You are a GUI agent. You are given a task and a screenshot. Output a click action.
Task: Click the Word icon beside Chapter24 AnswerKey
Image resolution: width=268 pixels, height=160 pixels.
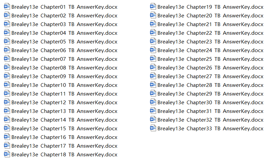coord(153,50)
